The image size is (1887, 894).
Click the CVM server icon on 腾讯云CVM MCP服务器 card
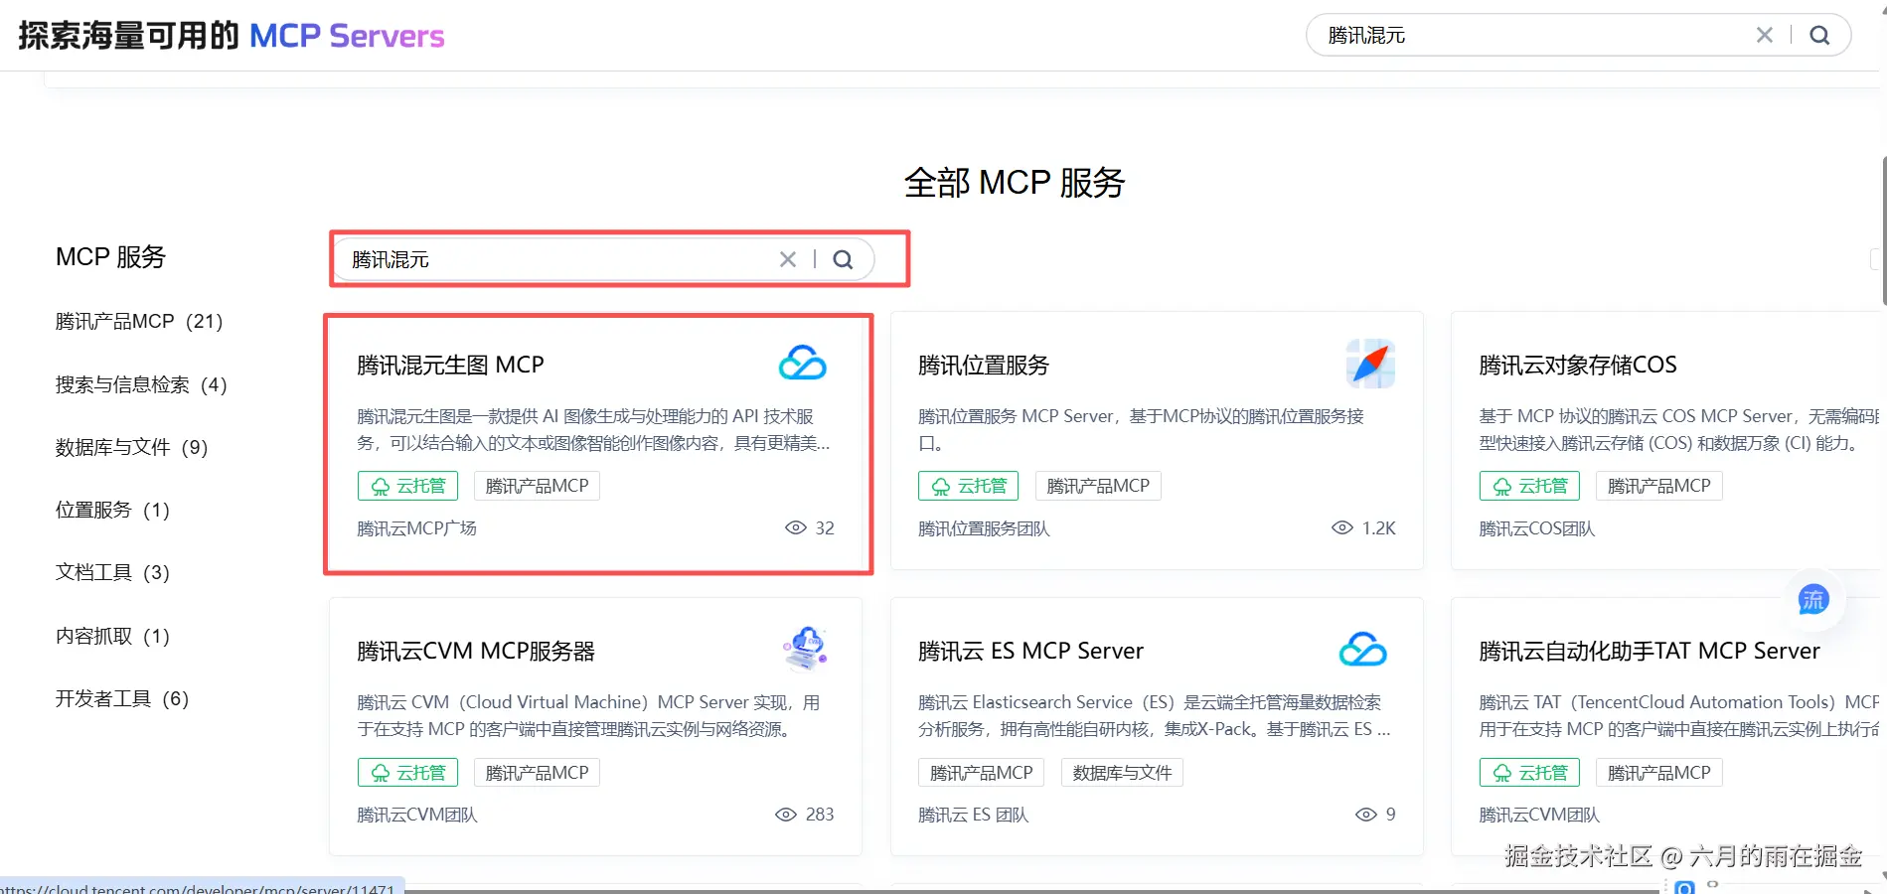tap(805, 650)
